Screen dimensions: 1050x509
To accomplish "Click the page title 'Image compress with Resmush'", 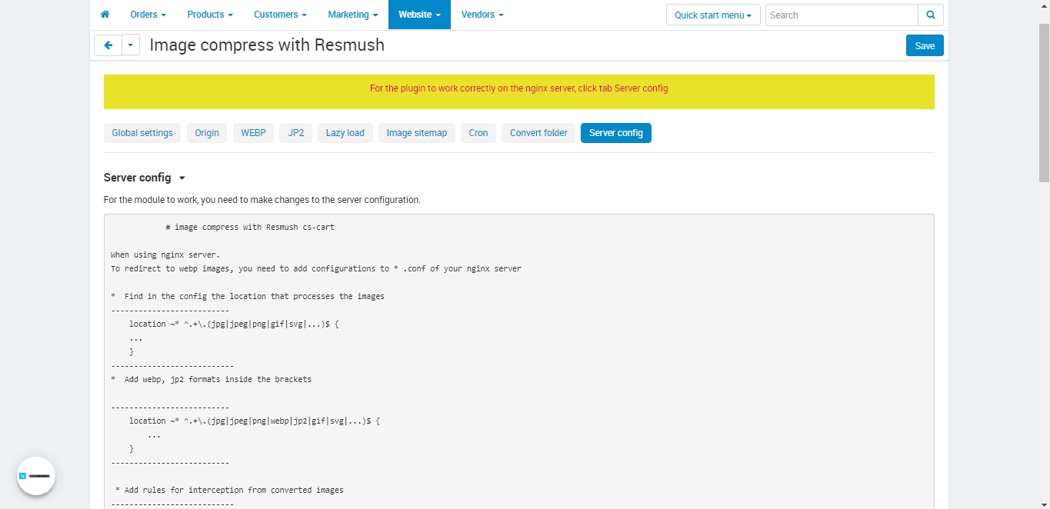I will click(x=267, y=45).
